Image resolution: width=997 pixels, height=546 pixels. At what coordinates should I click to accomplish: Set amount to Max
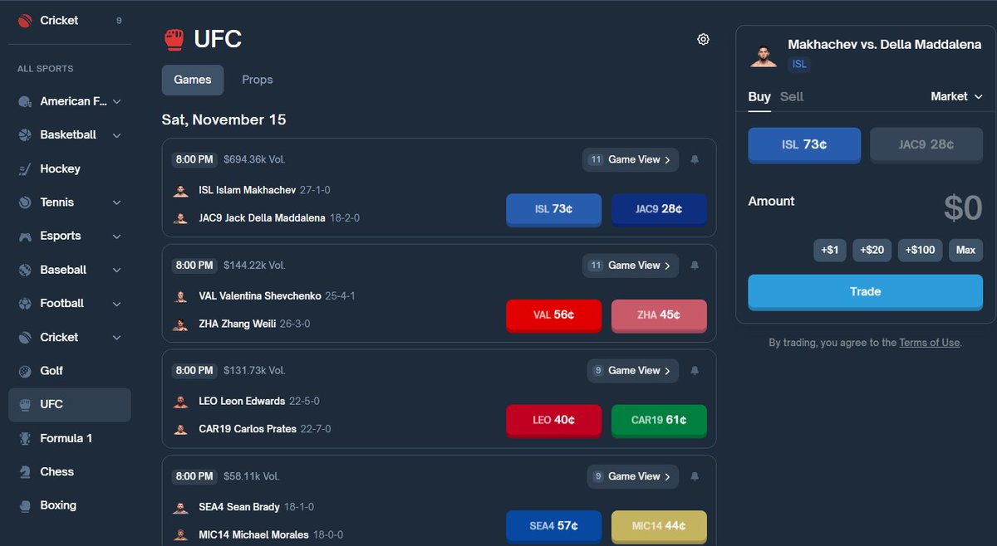coord(965,250)
